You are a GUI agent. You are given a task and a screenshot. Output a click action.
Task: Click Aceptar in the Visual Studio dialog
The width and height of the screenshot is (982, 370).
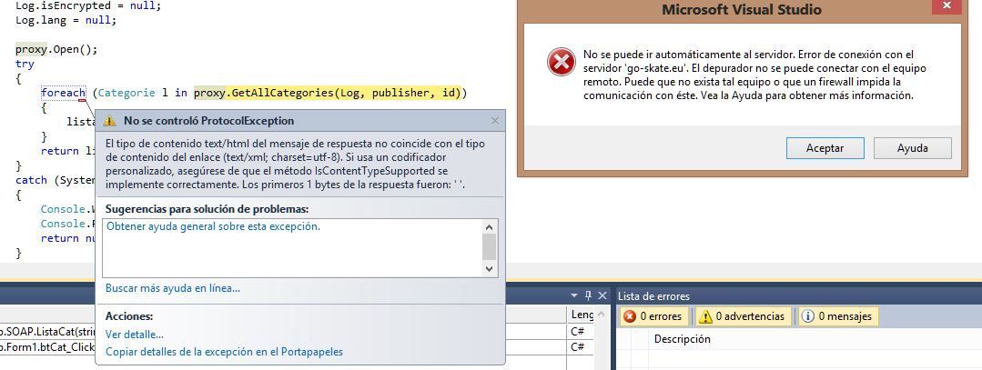825,148
